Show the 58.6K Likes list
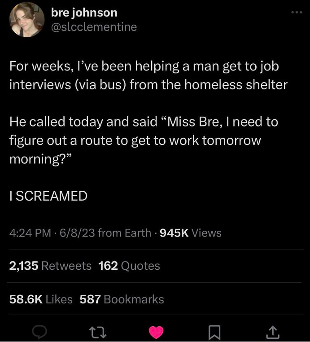This screenshot has width=310, height=342. click(41, 299)
